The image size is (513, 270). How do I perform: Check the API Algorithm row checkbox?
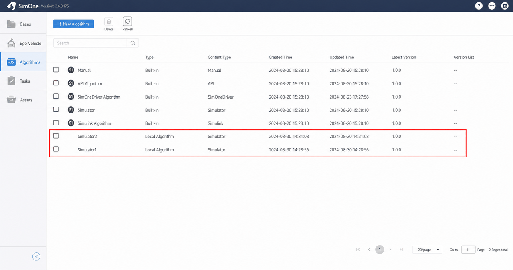(56, 83)
